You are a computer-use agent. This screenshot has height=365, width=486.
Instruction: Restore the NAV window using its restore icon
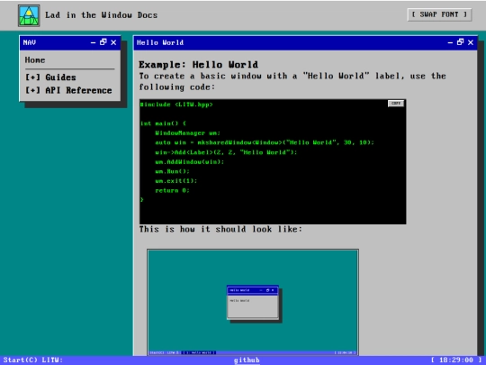103,42
